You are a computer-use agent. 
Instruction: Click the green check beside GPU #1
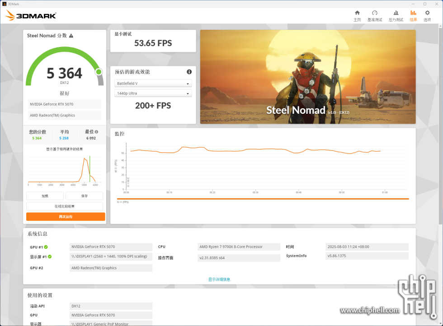click(46, 247)
